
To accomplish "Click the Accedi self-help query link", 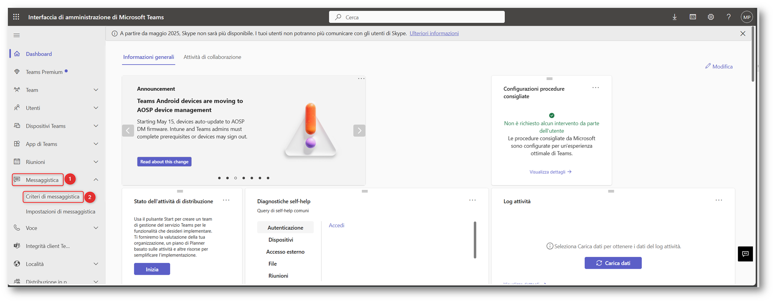I will tap(336, 225).
